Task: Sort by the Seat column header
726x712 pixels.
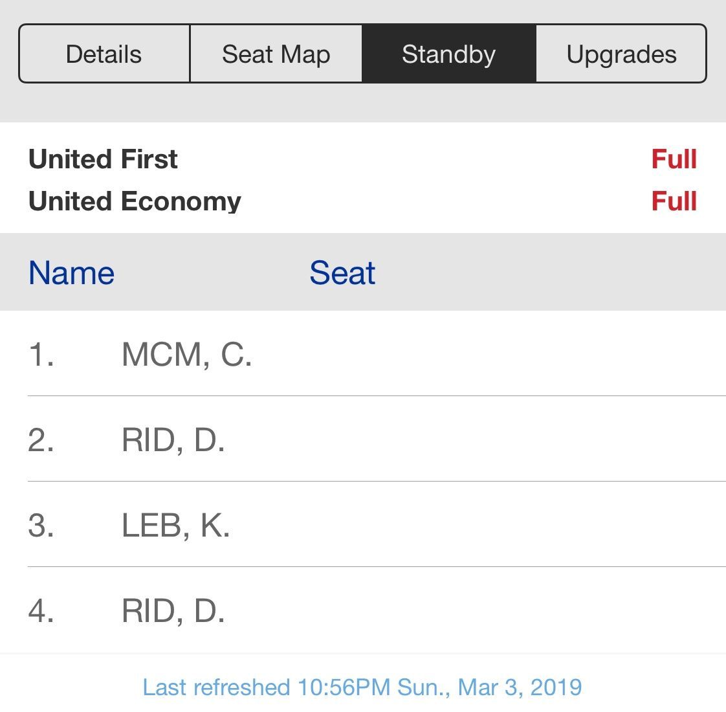Action: (342, 273)
